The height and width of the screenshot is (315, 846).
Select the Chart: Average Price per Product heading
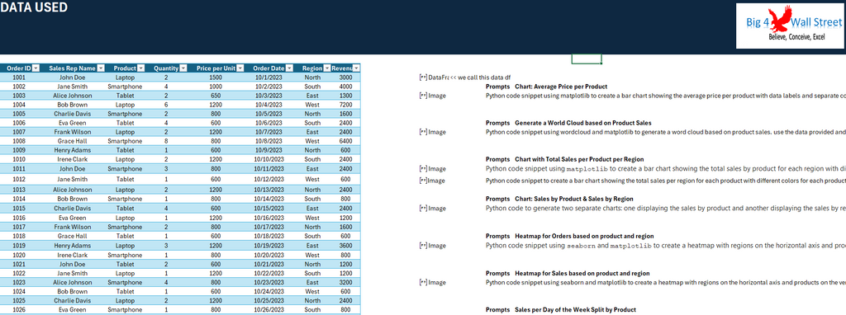click(x=561, y=86)
